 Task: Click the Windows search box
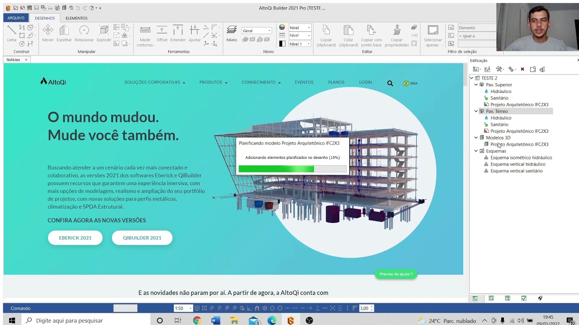(x=86, y=320)
